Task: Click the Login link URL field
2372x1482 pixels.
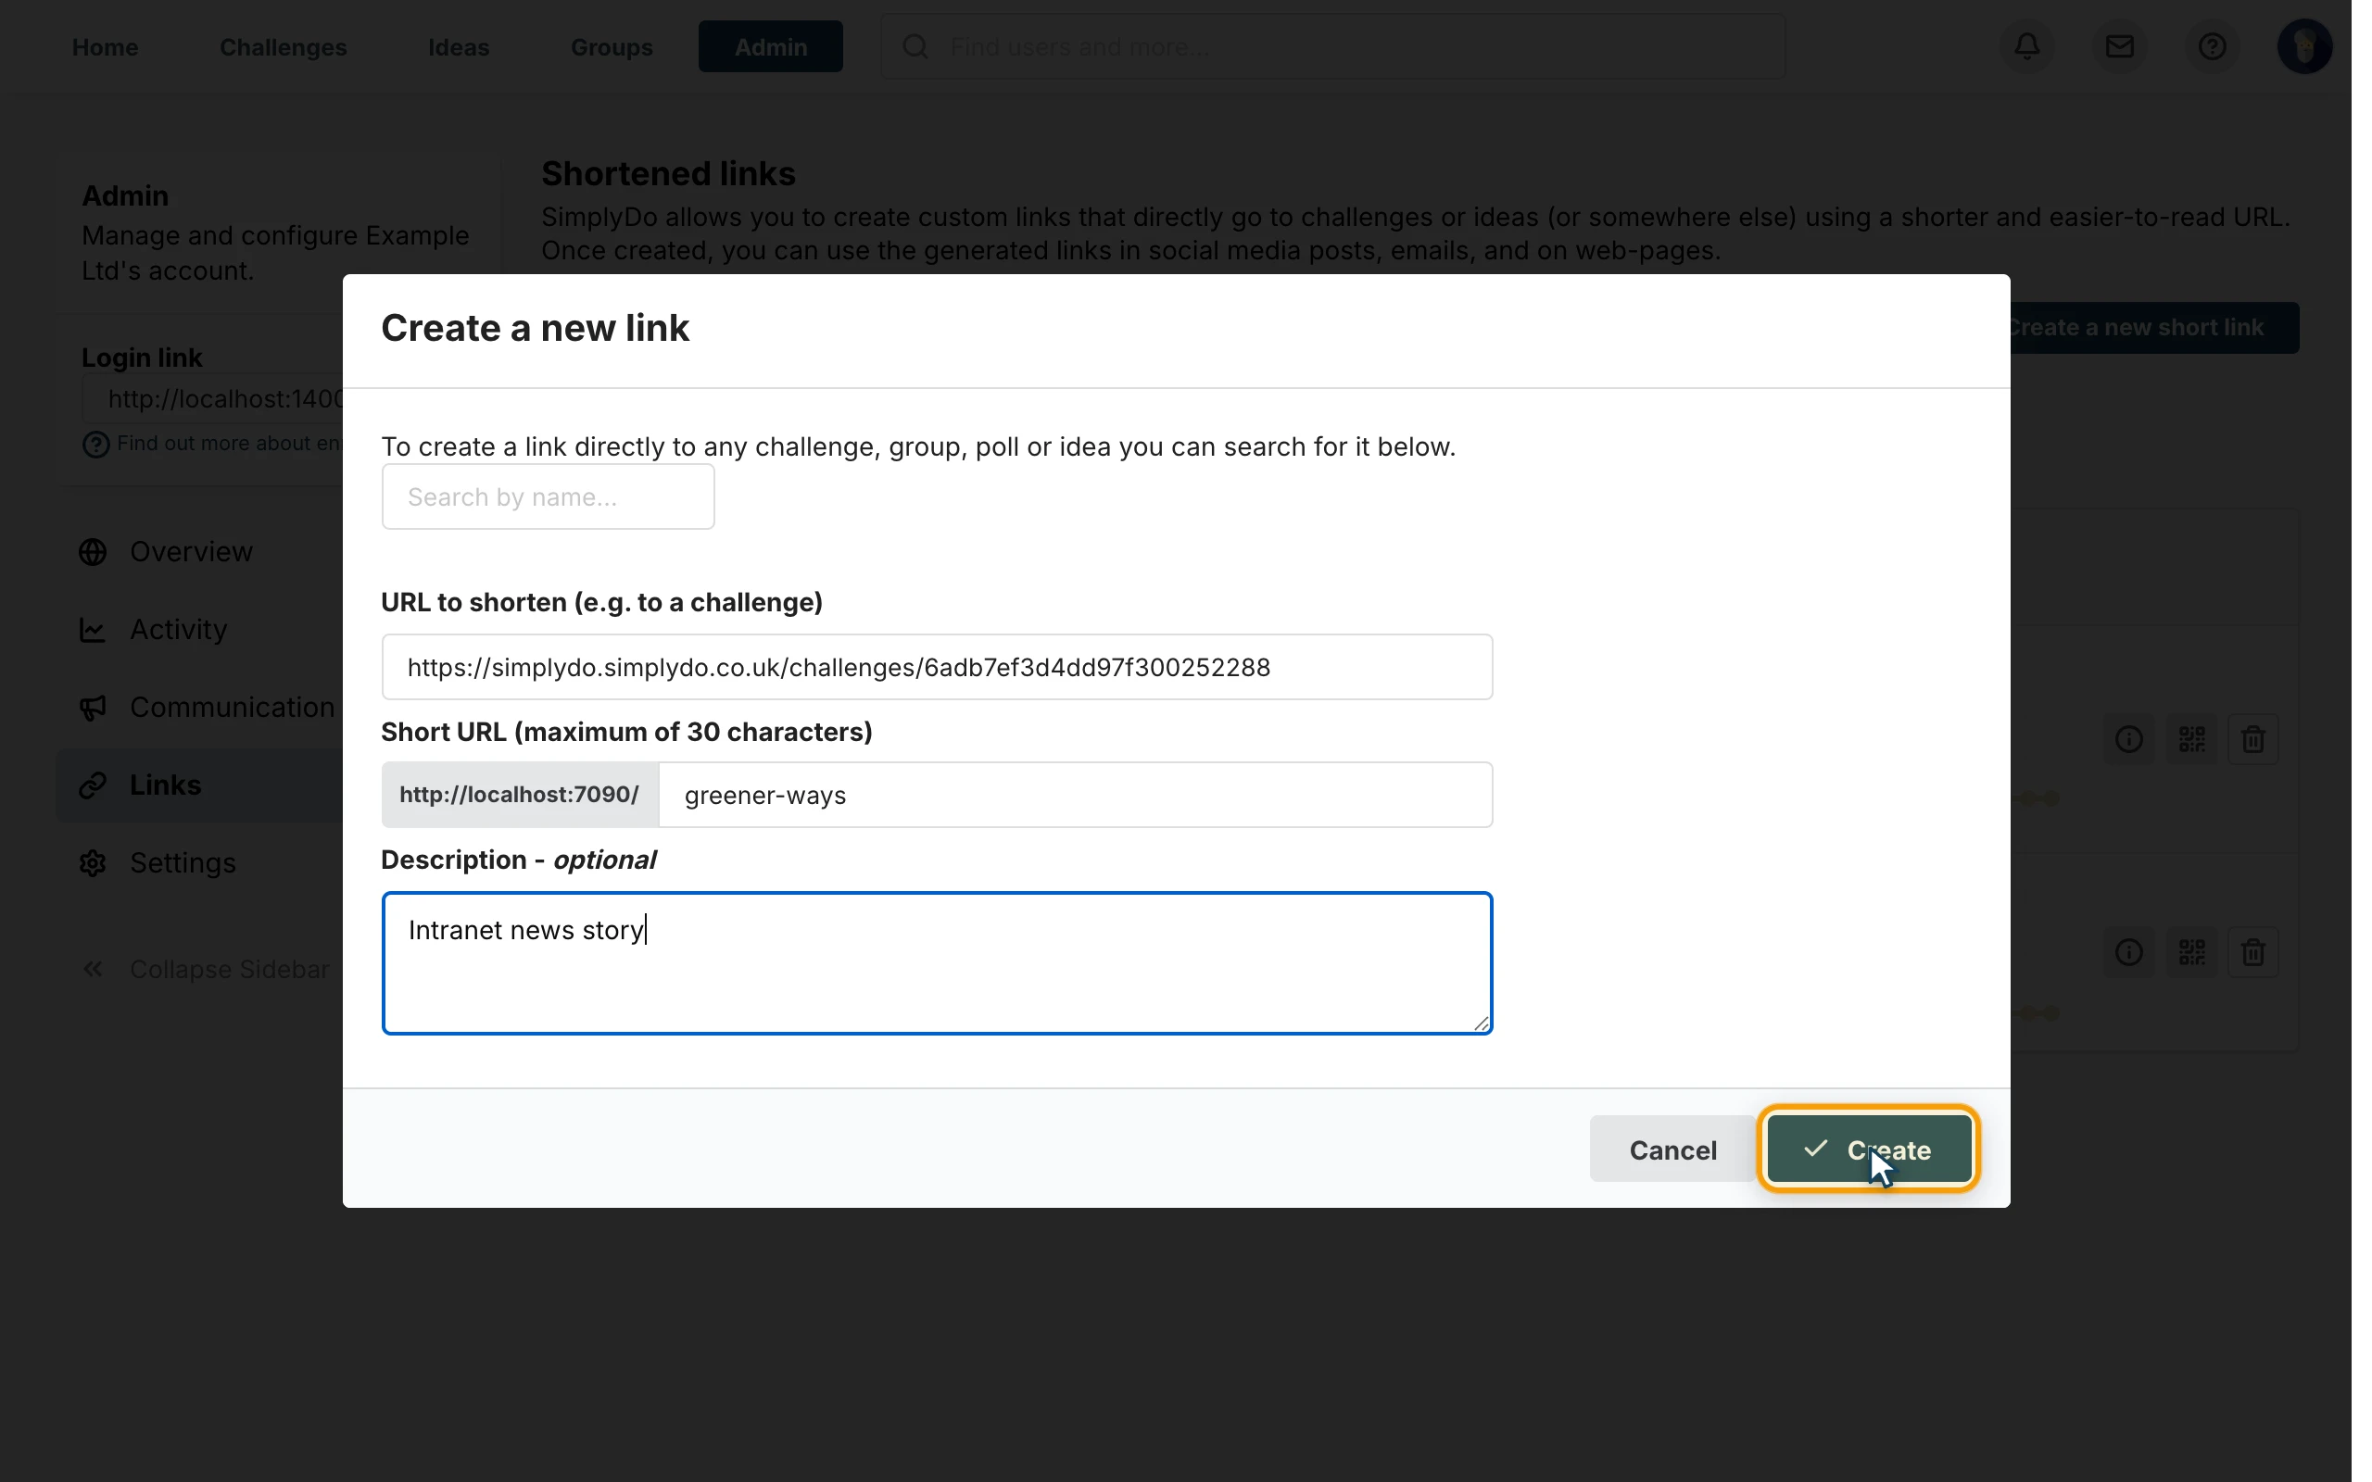Action: (214, 399)
